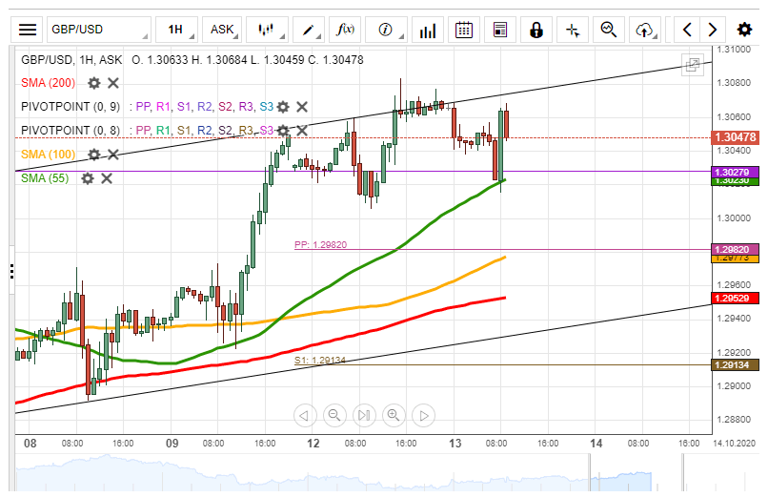Click the SMA (200) legend label
The height and width of the screenshot is (497, 768).
click(x=48, y=83)
